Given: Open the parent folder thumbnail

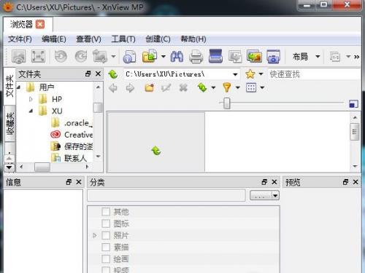Looking at the screenshot, I should 156,142.
